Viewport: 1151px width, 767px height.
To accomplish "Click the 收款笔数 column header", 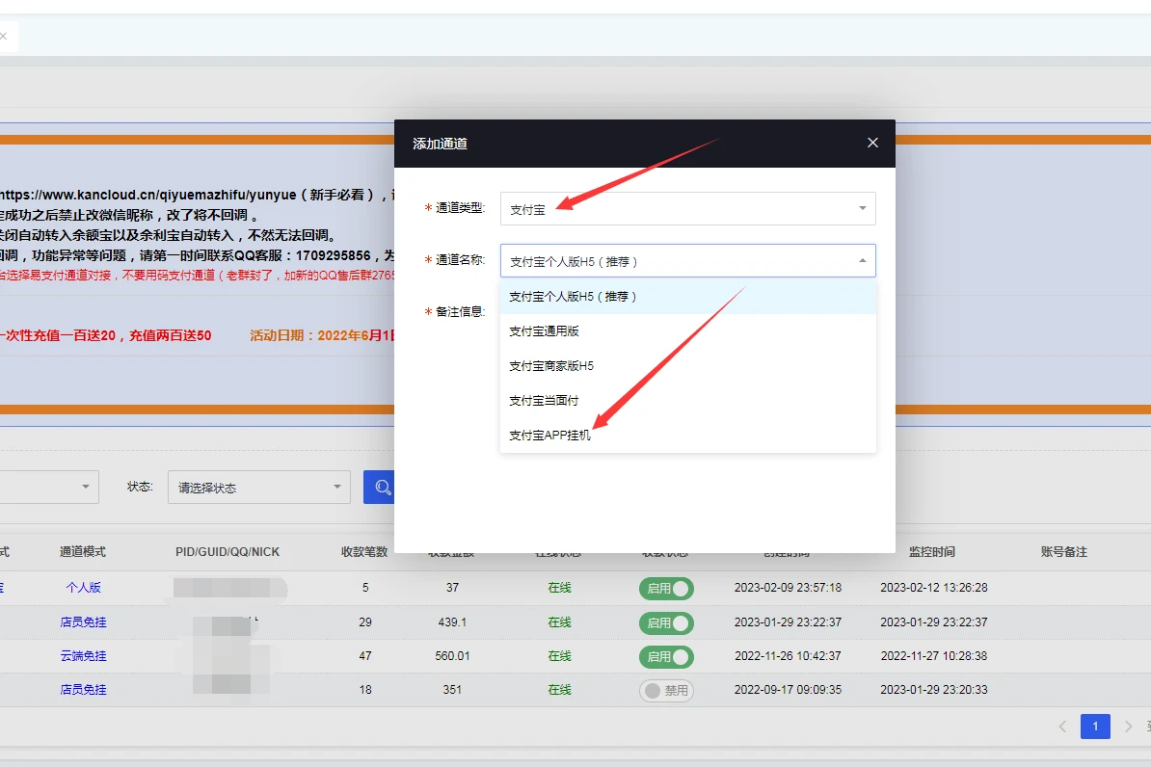I will [x=364, y=551].
